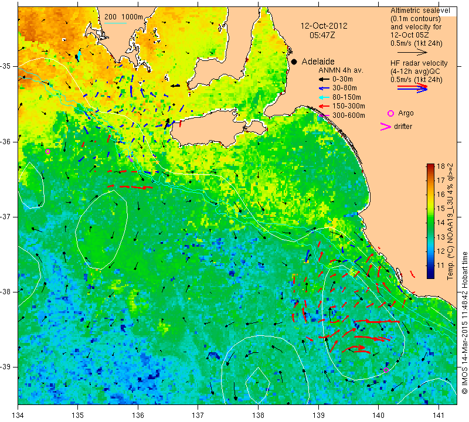This screenshot has height=422, width=469.
Task: Click the '200 1000m' isobath label
Action: tap(124, 17)
